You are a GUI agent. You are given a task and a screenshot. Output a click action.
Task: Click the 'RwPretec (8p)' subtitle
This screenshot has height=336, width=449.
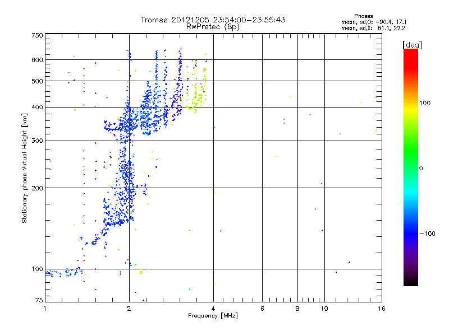coord(213,27)
